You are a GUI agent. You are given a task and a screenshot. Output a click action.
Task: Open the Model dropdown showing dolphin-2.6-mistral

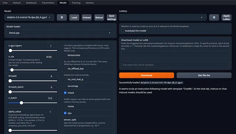29,17
